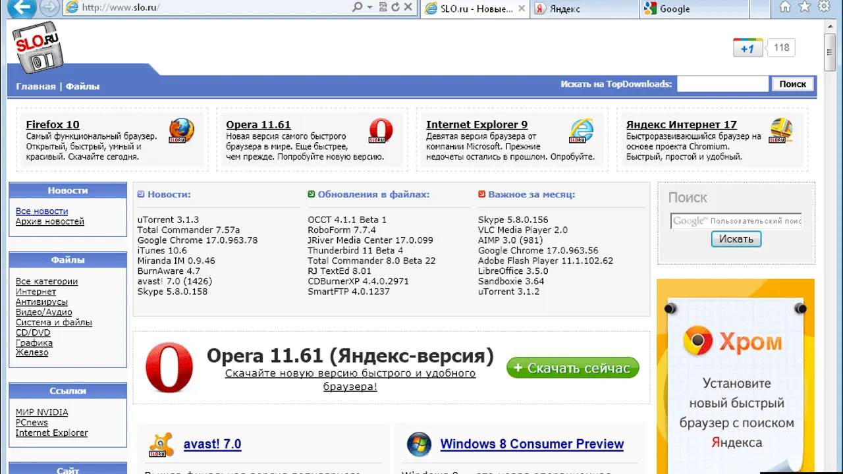This screenshot has width=843, height=474.
Task: Click the TopDownloads search input field
Action: (722, 84)
